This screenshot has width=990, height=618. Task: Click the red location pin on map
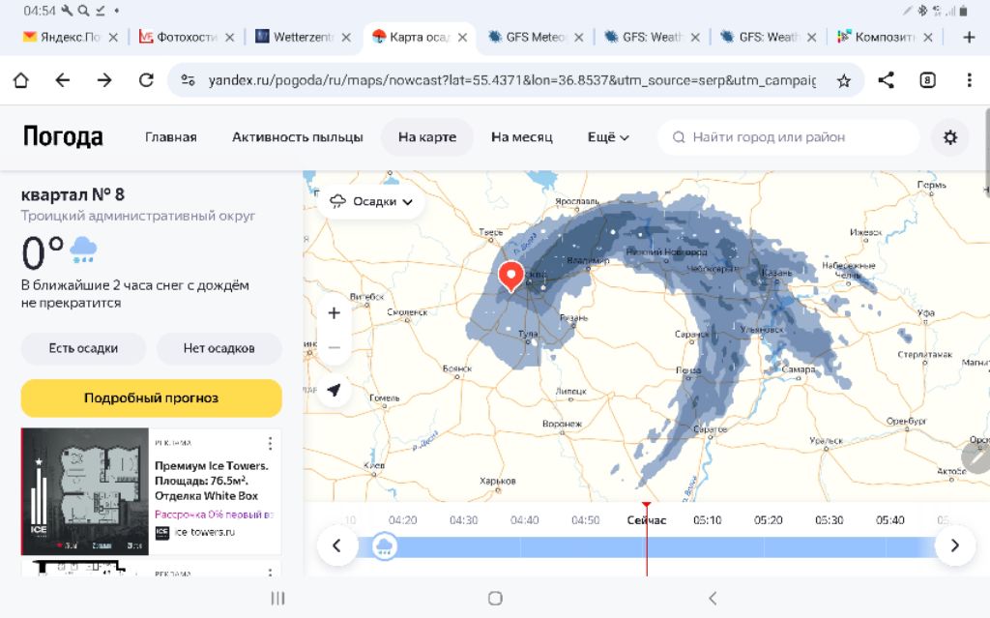(x=510, y=276)
